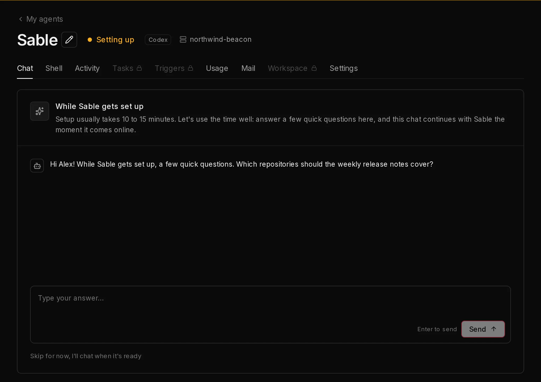Click the While Sable gets set up heading
The width and height of the screenshot is (541, 382).
[x=99, y=106]
